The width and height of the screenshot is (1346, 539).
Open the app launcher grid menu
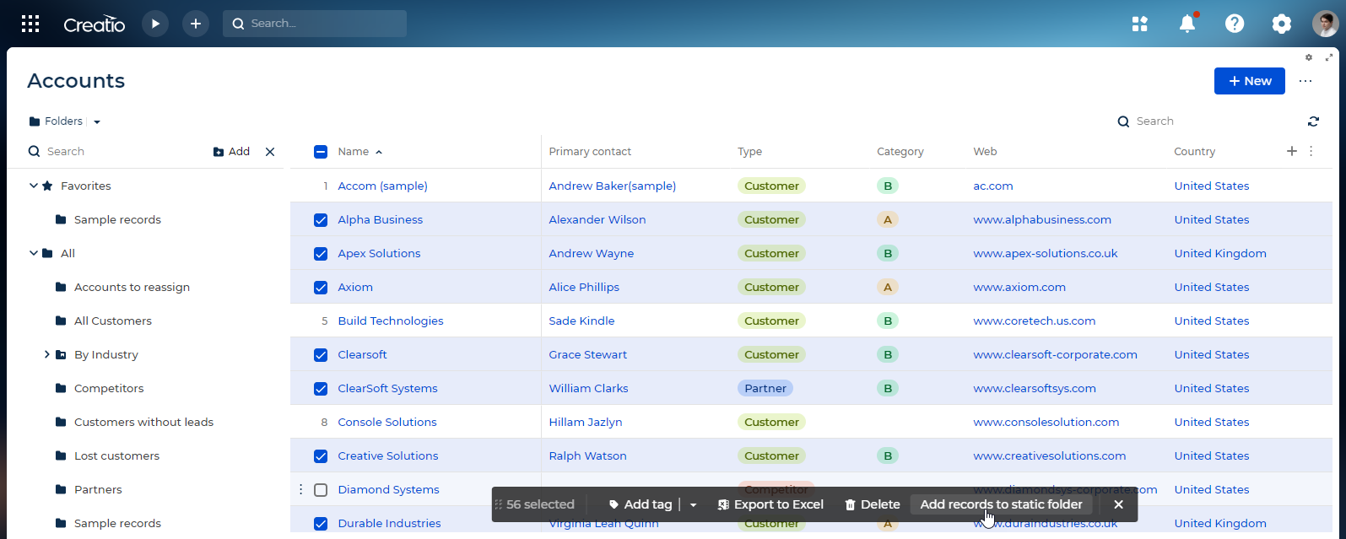pyautogui.click(x=30, y=24)
